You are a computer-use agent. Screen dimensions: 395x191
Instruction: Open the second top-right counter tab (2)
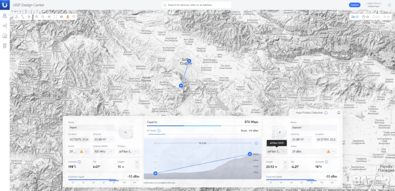point(366,17)
